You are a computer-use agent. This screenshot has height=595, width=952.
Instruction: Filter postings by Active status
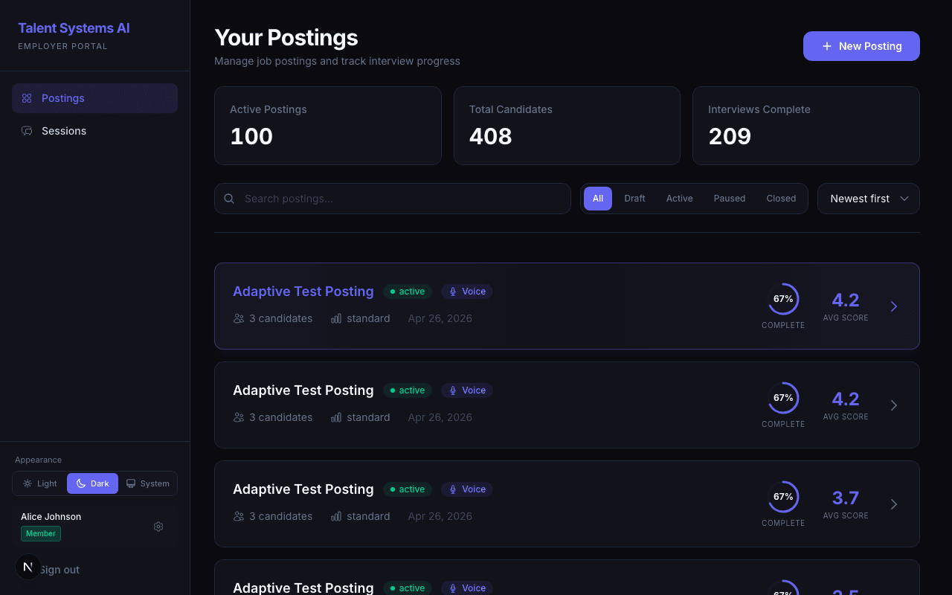pos(679,199)
